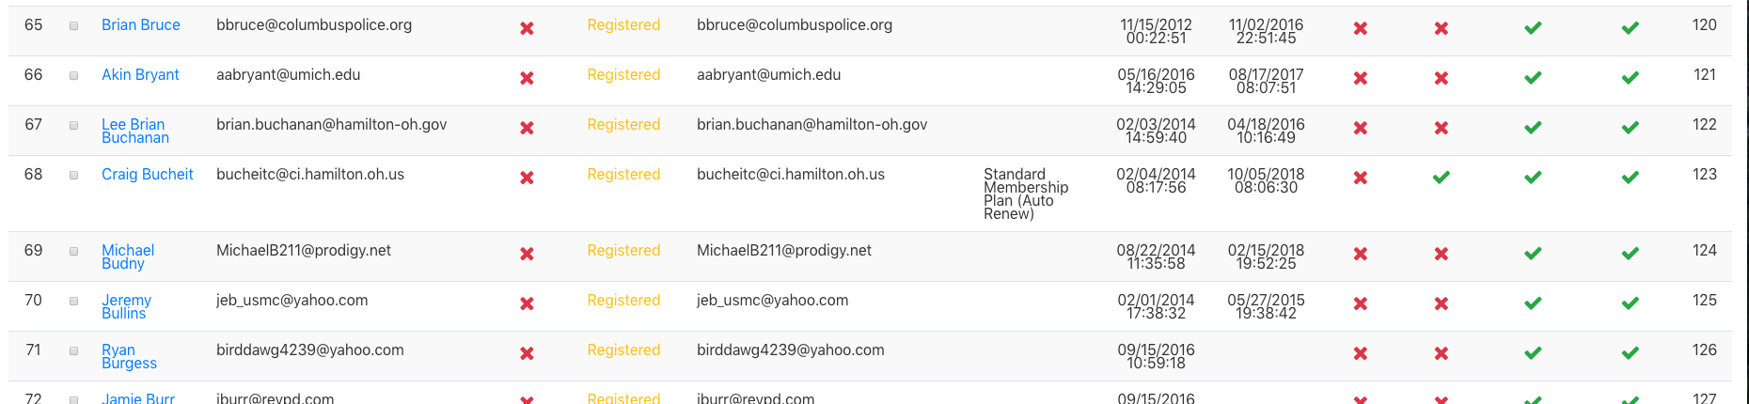Select the checkbox next to Craig Bucheit

click(x=73, y=175)
